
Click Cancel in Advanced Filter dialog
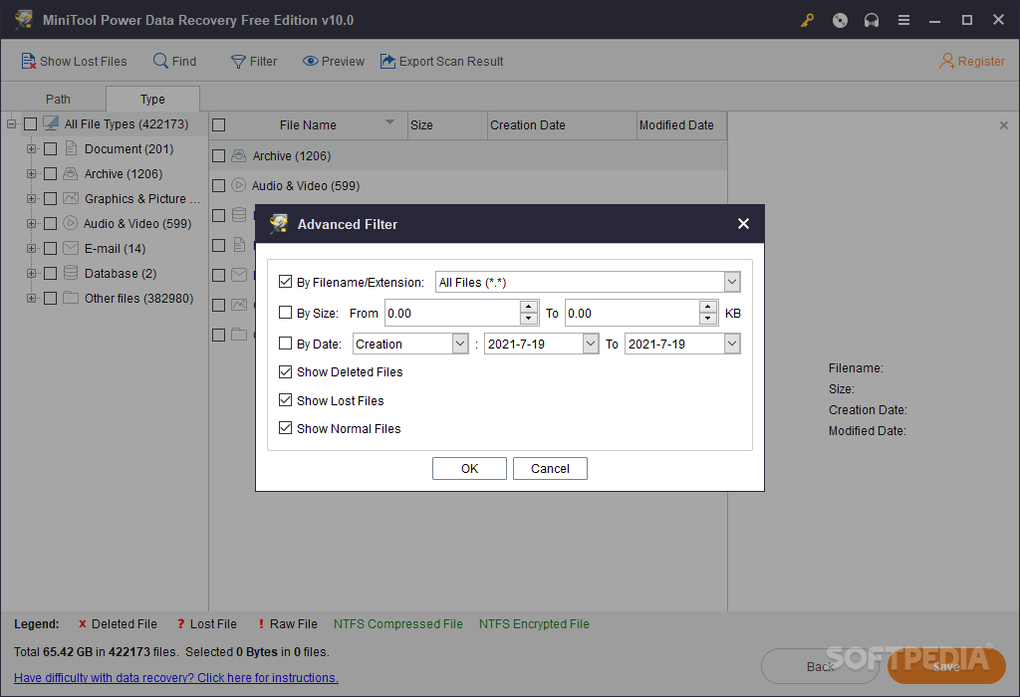[x=550, y=469]
